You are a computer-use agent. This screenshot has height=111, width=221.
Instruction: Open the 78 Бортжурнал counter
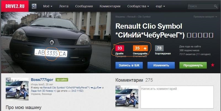point(159,48)
